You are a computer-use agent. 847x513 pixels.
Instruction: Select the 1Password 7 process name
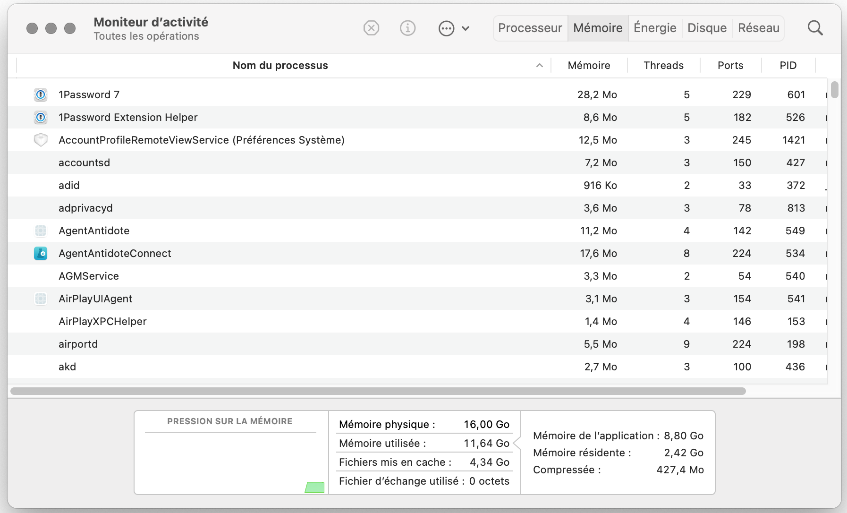[89, 95]
